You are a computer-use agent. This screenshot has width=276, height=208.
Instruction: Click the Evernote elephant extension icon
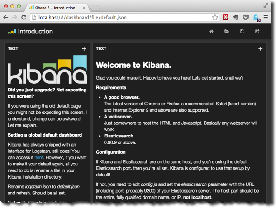coord(236,17)
